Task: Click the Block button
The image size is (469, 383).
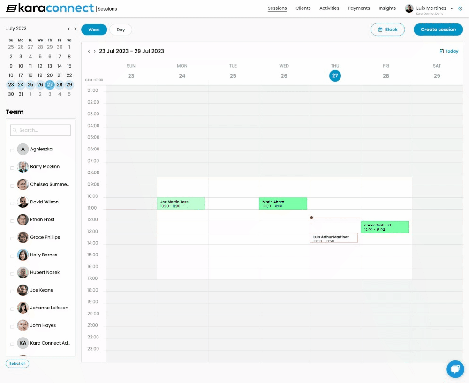Action: (x=387, y=30)
